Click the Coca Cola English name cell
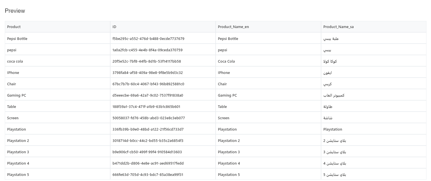 pos(226,61)
